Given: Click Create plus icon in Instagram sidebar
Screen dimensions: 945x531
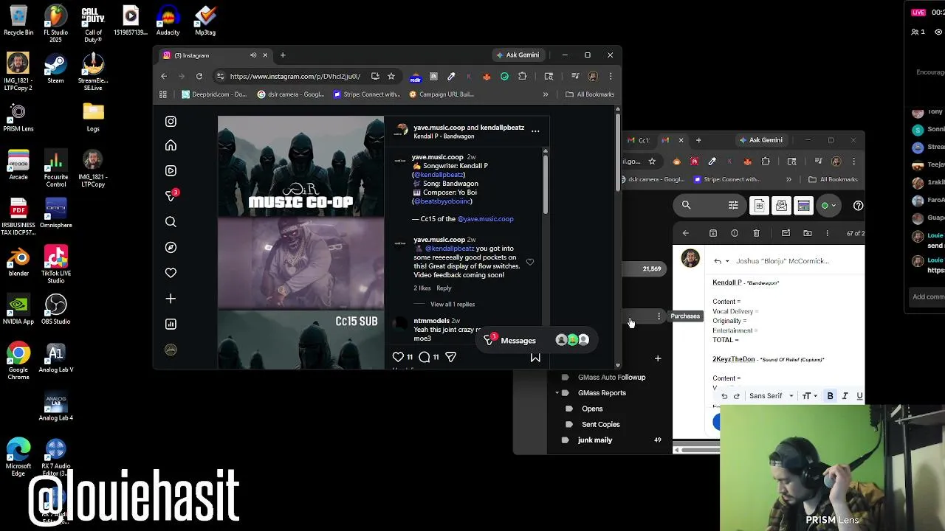Looking at the screenshot, I should (x=171, y=299).
